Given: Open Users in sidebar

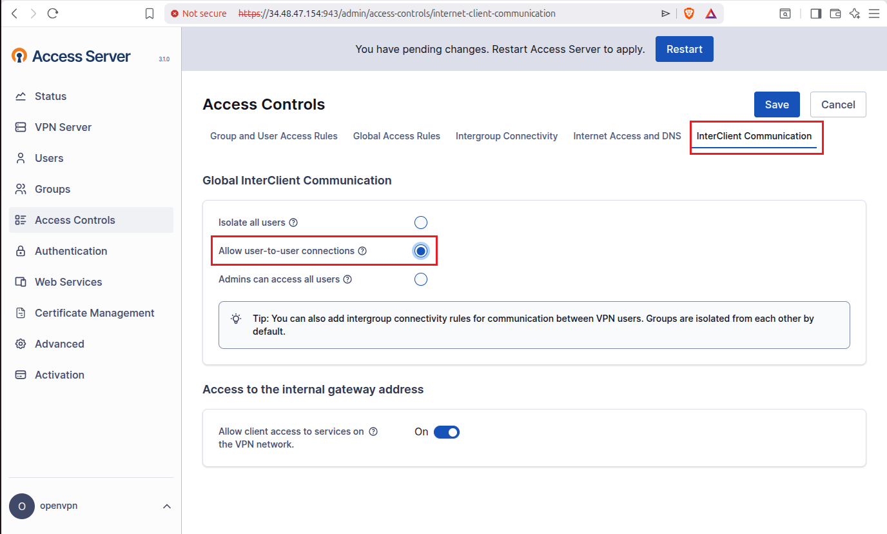Looking at the screenshot, I should (92, 158).
